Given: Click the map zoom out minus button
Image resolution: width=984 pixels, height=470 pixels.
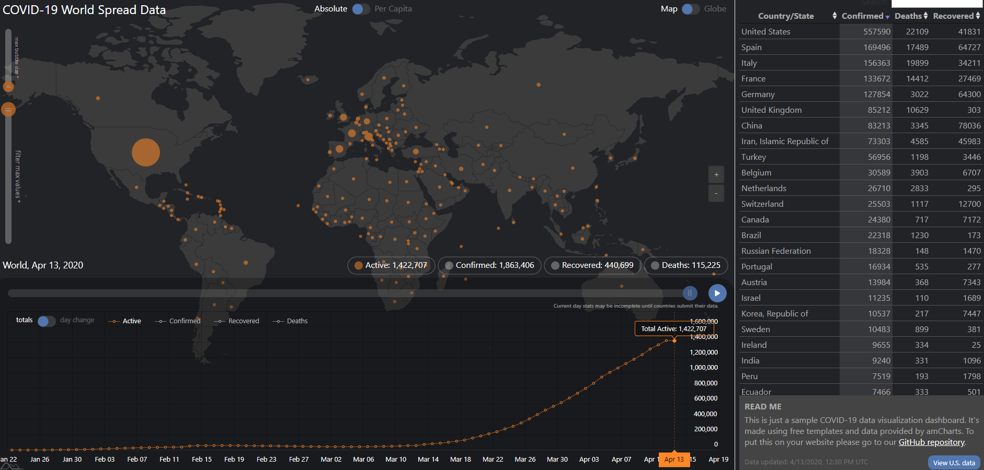Looking at the screenshot, I should point(716,193).
